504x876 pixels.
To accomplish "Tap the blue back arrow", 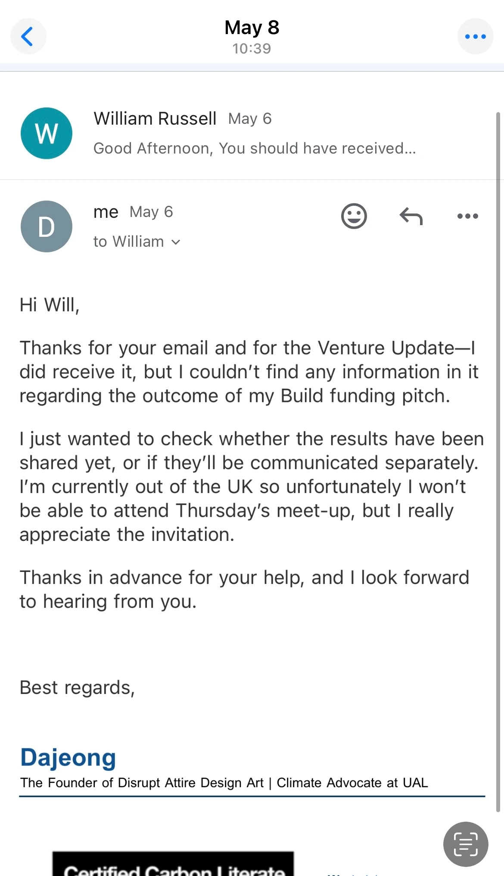I will tap(28, 36).
